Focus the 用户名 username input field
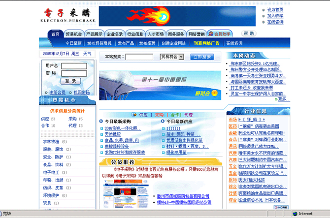The height and width of the screenshot is (218, 330). click(x=74, y=65)
